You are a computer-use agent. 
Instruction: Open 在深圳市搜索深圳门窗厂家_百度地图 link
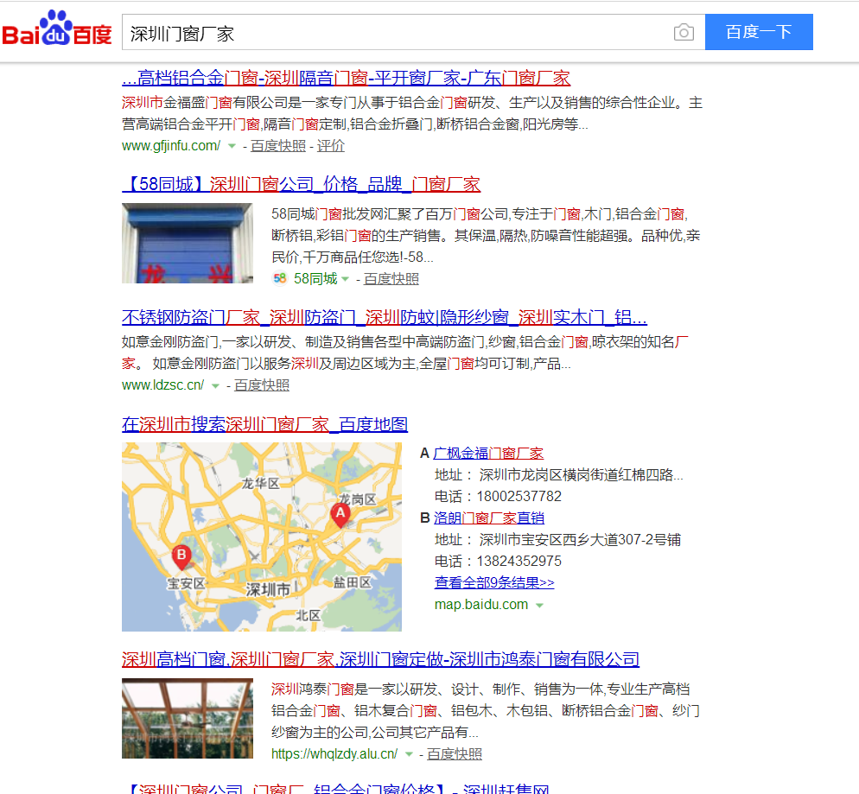coord(264,424)
